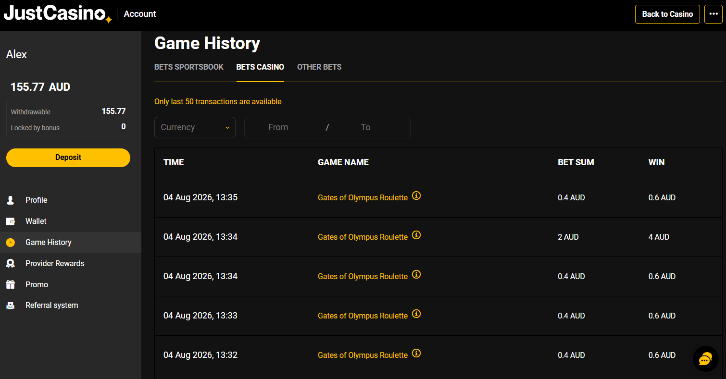The width and height of the screenshot is (726, 379).
Task: Open the live chat bubble icon
Action: 705,358
